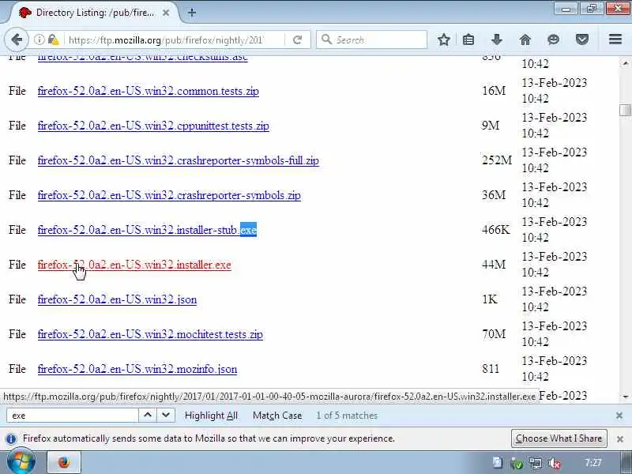Download the installer-stub.exe link

(x=147, y=230)
